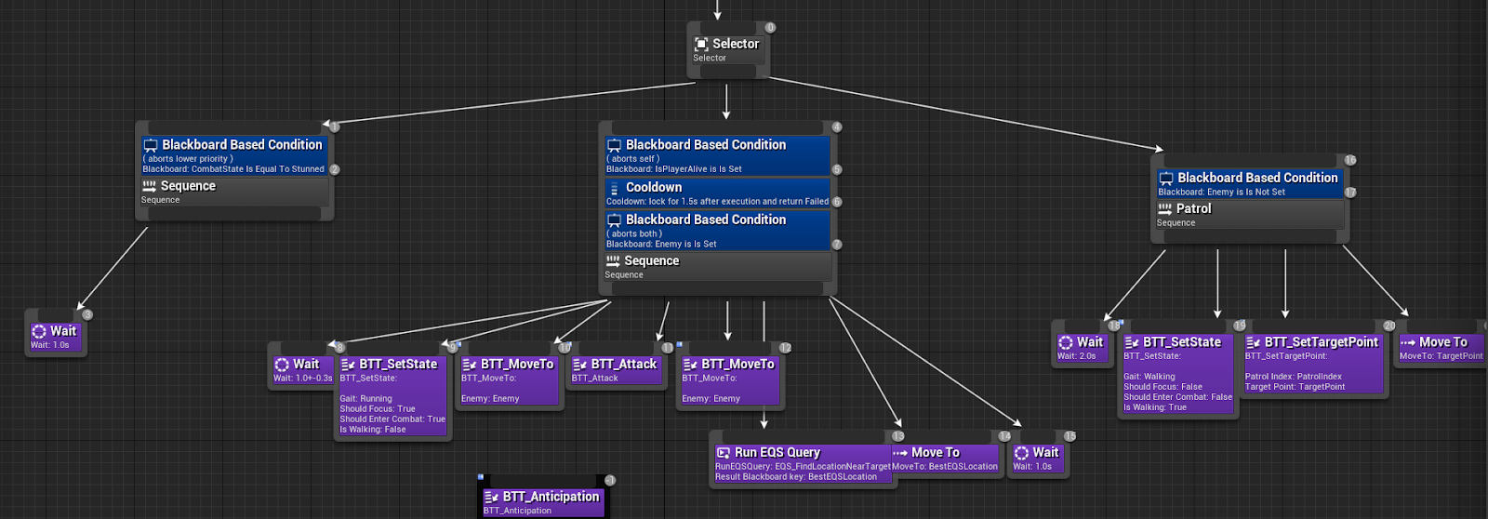Click the BTT_Attack task icon

click(579, 365)
